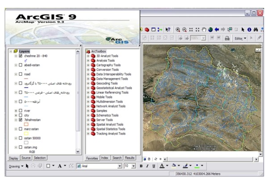
Task: Activate the Pan hand tool
Action: click(204, 29)
